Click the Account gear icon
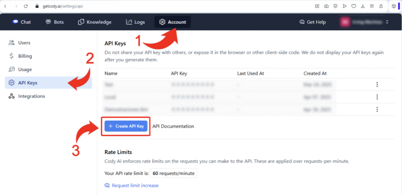 tap(162, 22)
